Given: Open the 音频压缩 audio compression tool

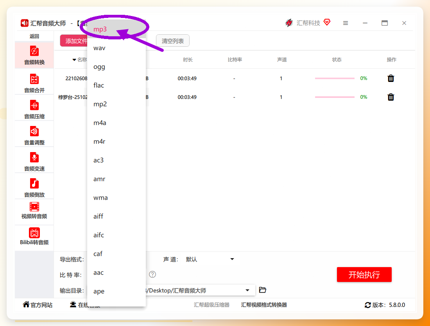Looking at the screenshot, I should pos(34,109).
